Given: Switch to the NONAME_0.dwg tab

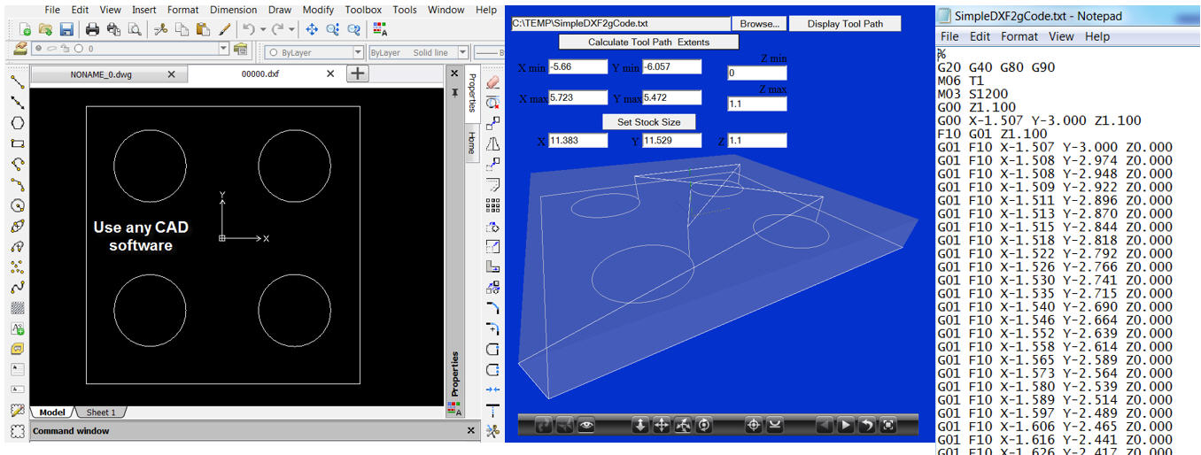Looking at the screenshot, I should coord(100,74).
